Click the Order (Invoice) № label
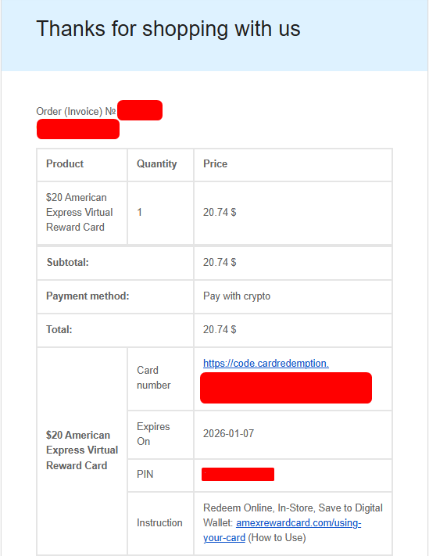Image resolution: width=429 pixels, height=556 pixels. [76, 111]
